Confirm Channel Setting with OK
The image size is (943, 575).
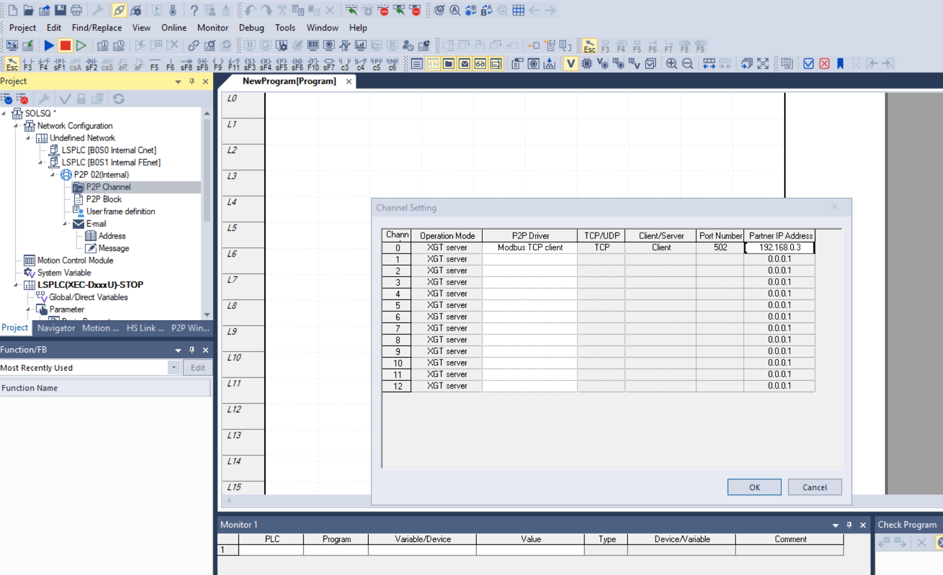coord(753,487)
